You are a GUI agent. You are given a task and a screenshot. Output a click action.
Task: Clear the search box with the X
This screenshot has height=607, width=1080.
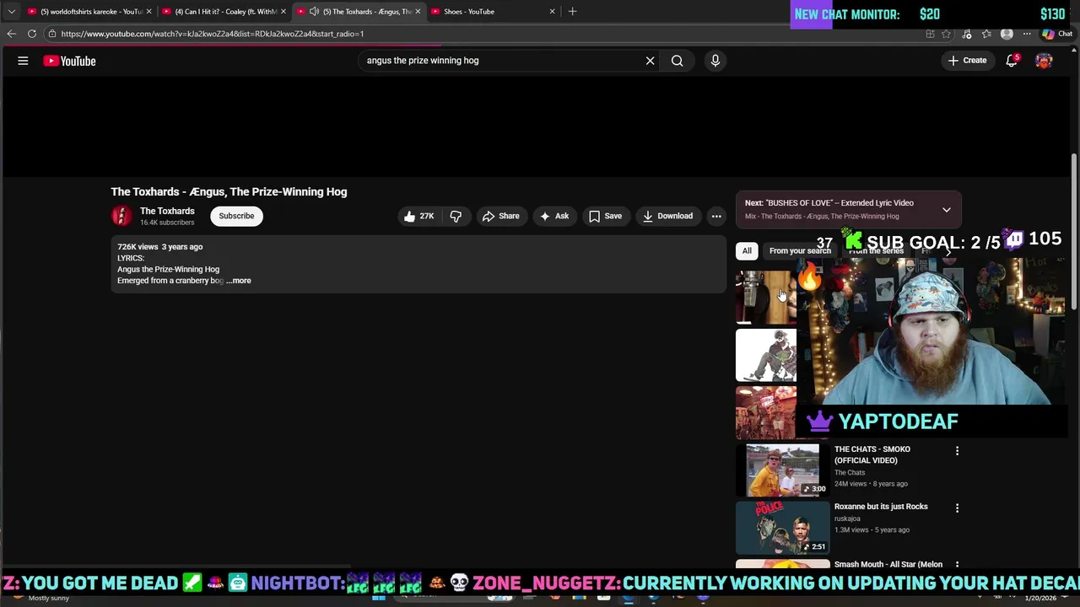point(650,61)
